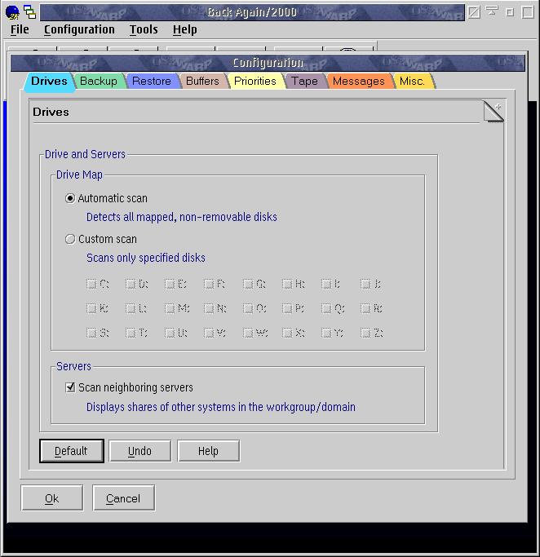Check the L: drive checkbox
The image size is (540, 557).
131,308
